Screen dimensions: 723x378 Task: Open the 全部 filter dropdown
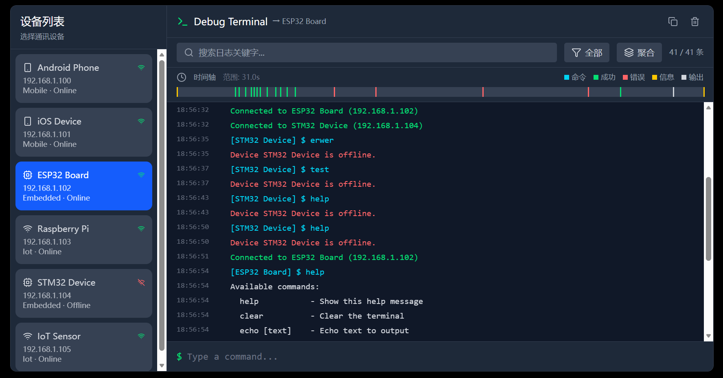pos(586,52)
